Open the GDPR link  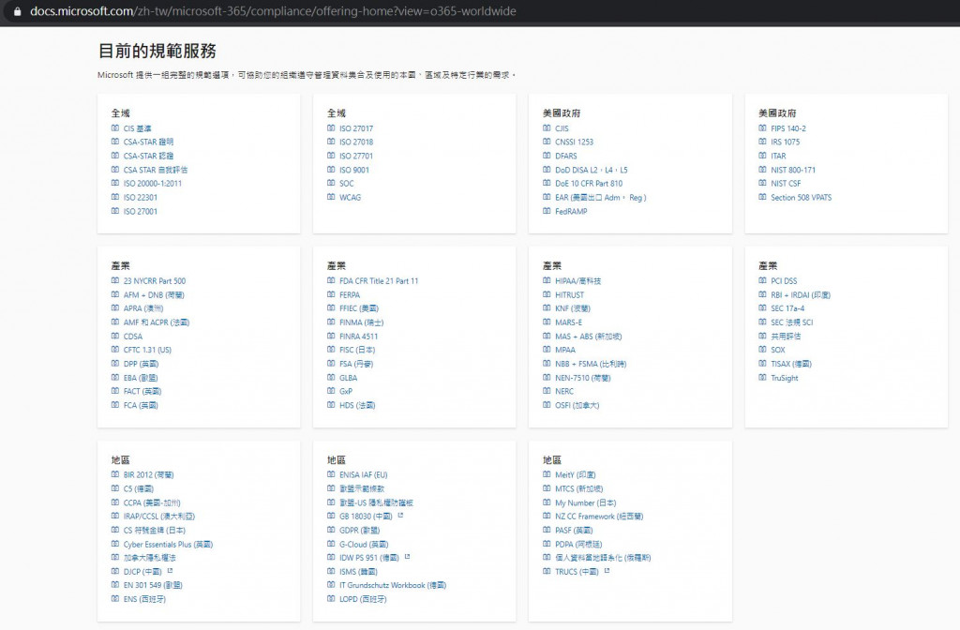(360, 531)
